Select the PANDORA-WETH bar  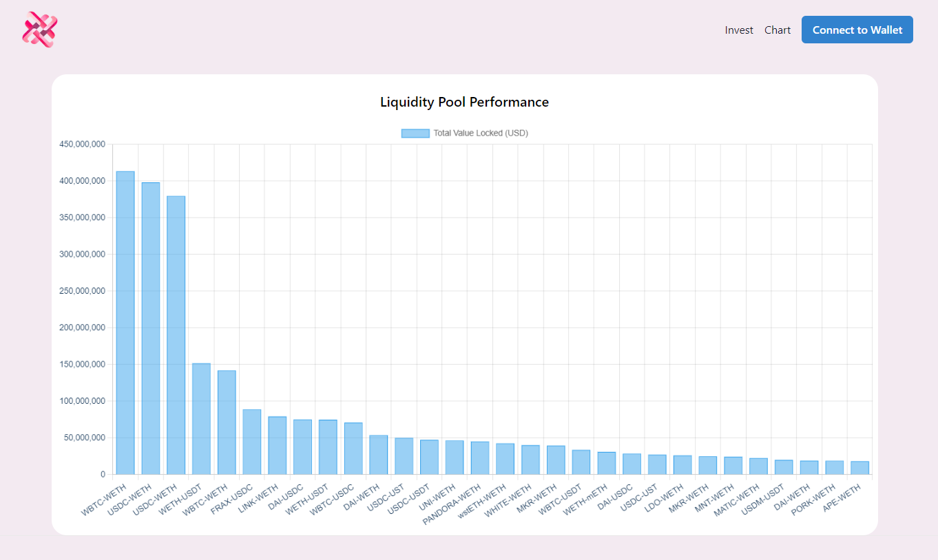[480, 458]
